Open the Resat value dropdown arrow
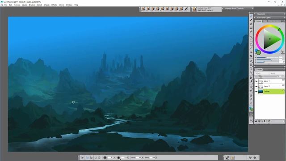 [143, 157]
